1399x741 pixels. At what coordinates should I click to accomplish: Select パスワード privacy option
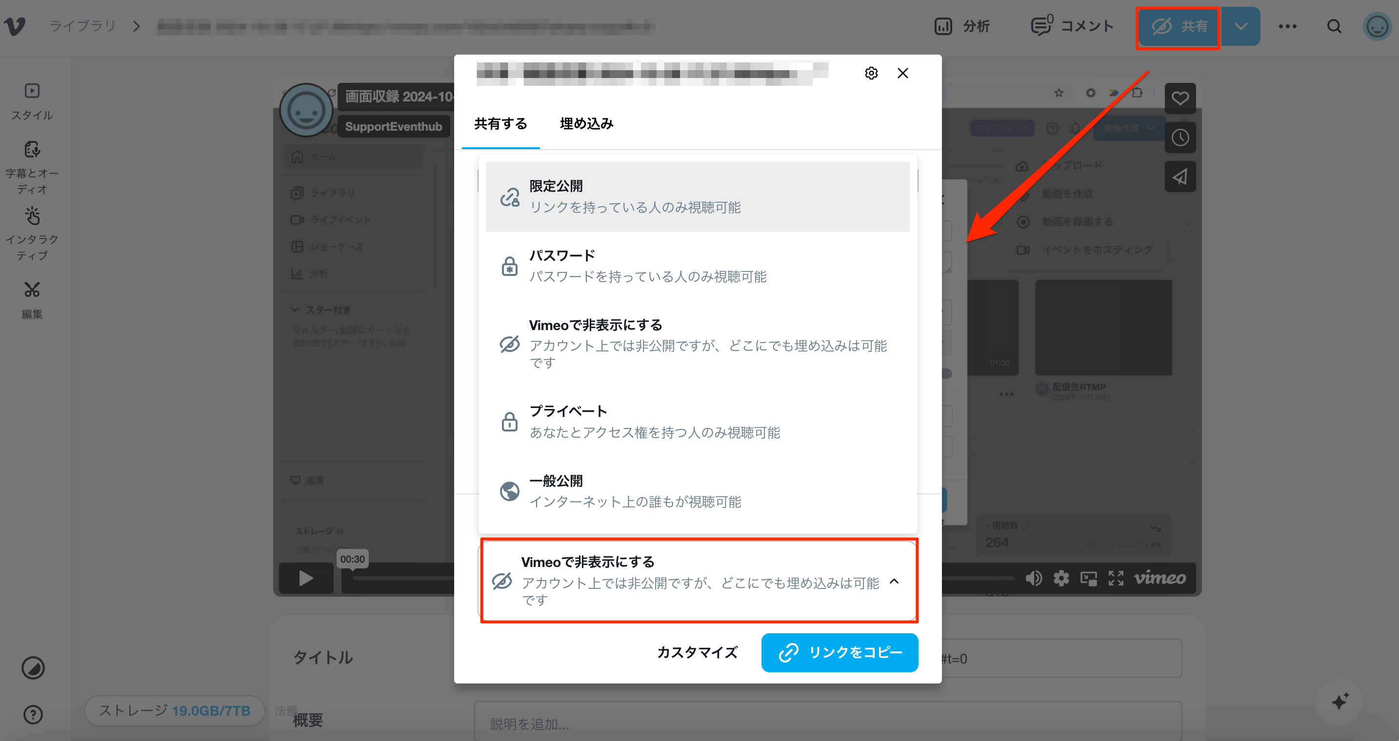tap(698, 266)
